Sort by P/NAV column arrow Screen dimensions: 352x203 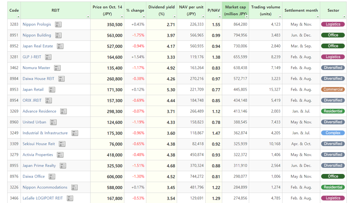(220, 17)
